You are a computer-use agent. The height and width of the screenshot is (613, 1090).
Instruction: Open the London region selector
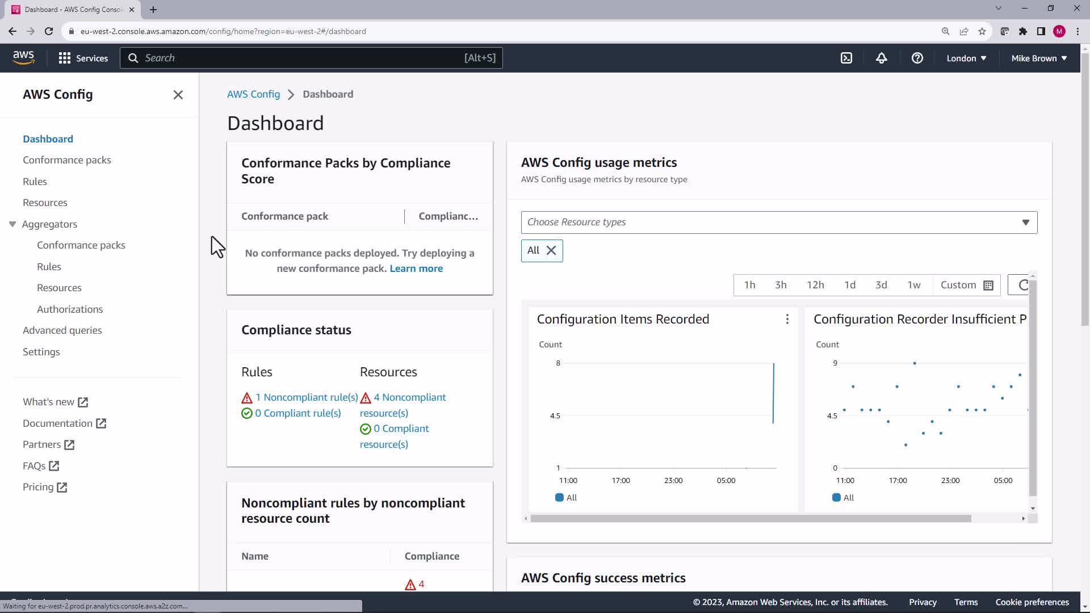[966, 58]
